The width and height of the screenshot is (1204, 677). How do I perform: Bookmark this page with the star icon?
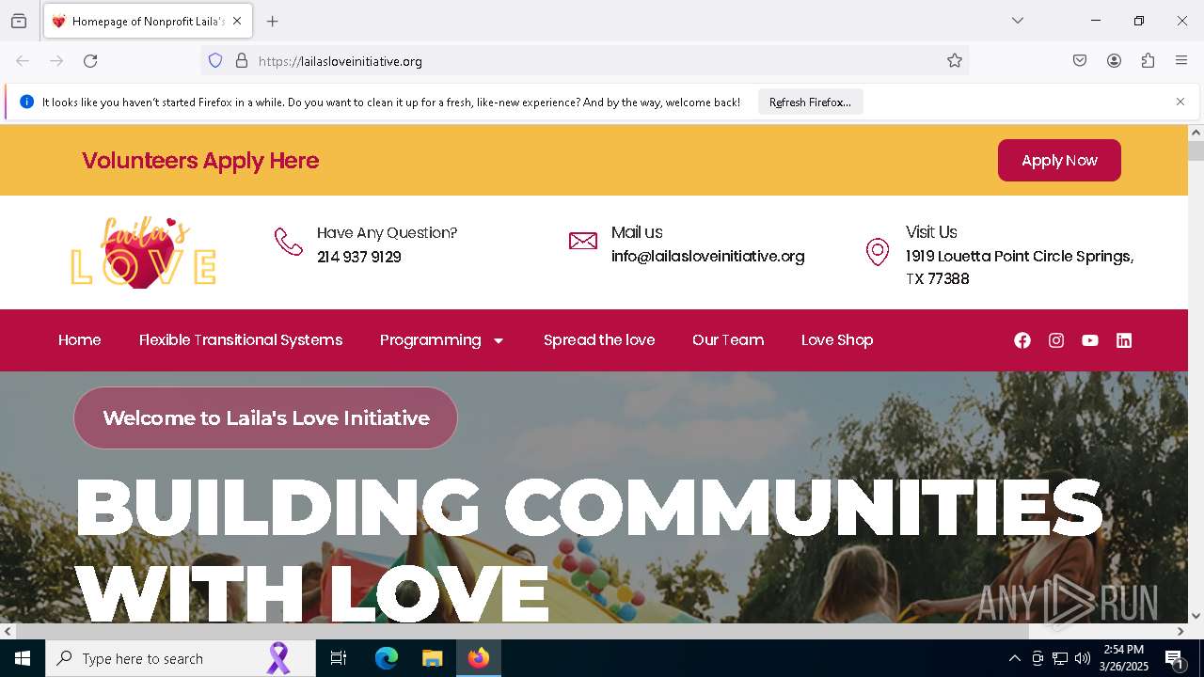(x=955, y=61)
